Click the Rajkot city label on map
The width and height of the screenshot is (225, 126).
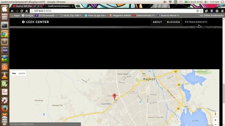point(149,79)
